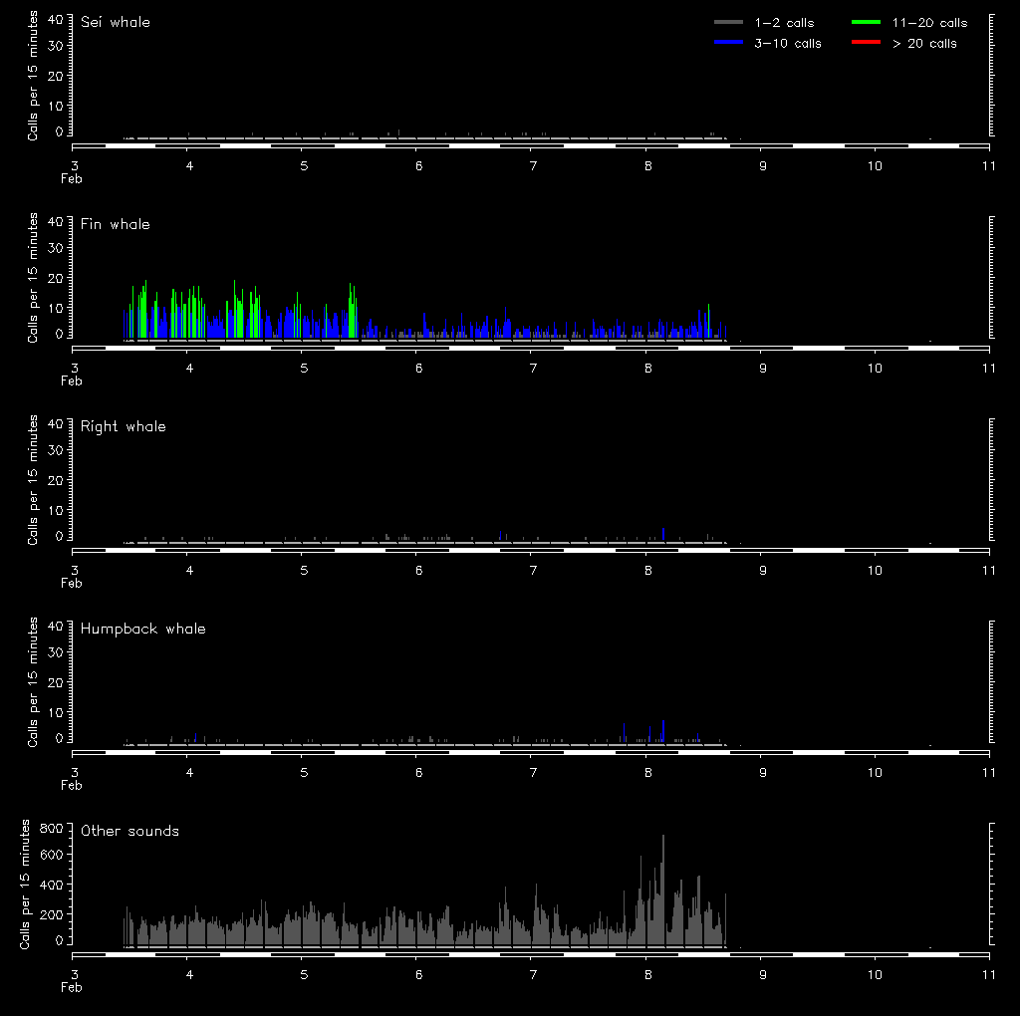
Task: Click the Feb label under the Right whale axis
Action: 72,583
